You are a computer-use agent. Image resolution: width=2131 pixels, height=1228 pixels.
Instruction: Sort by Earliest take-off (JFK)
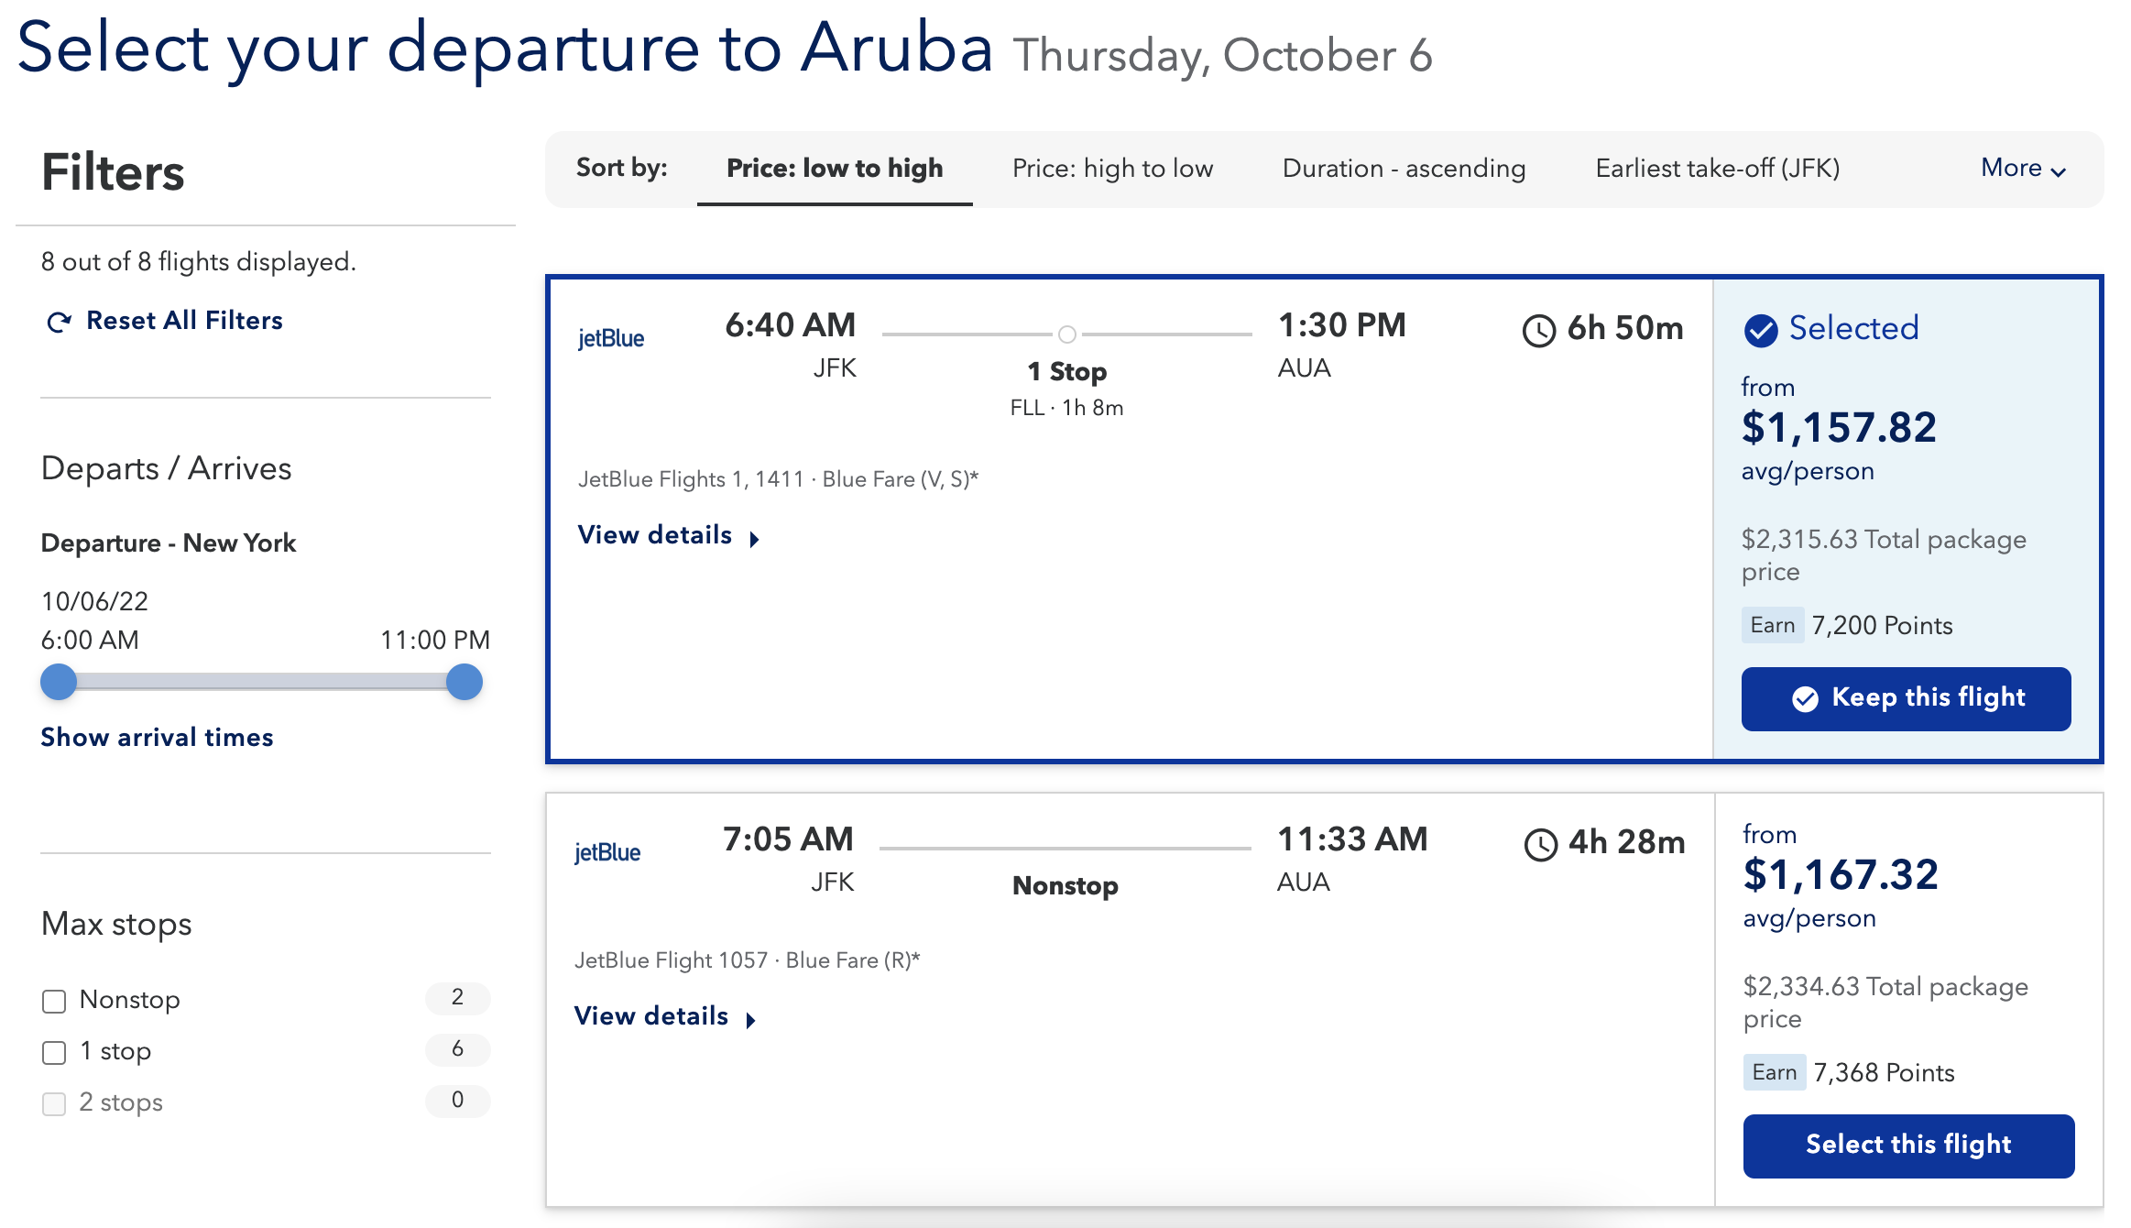[x=1717, y=169]
